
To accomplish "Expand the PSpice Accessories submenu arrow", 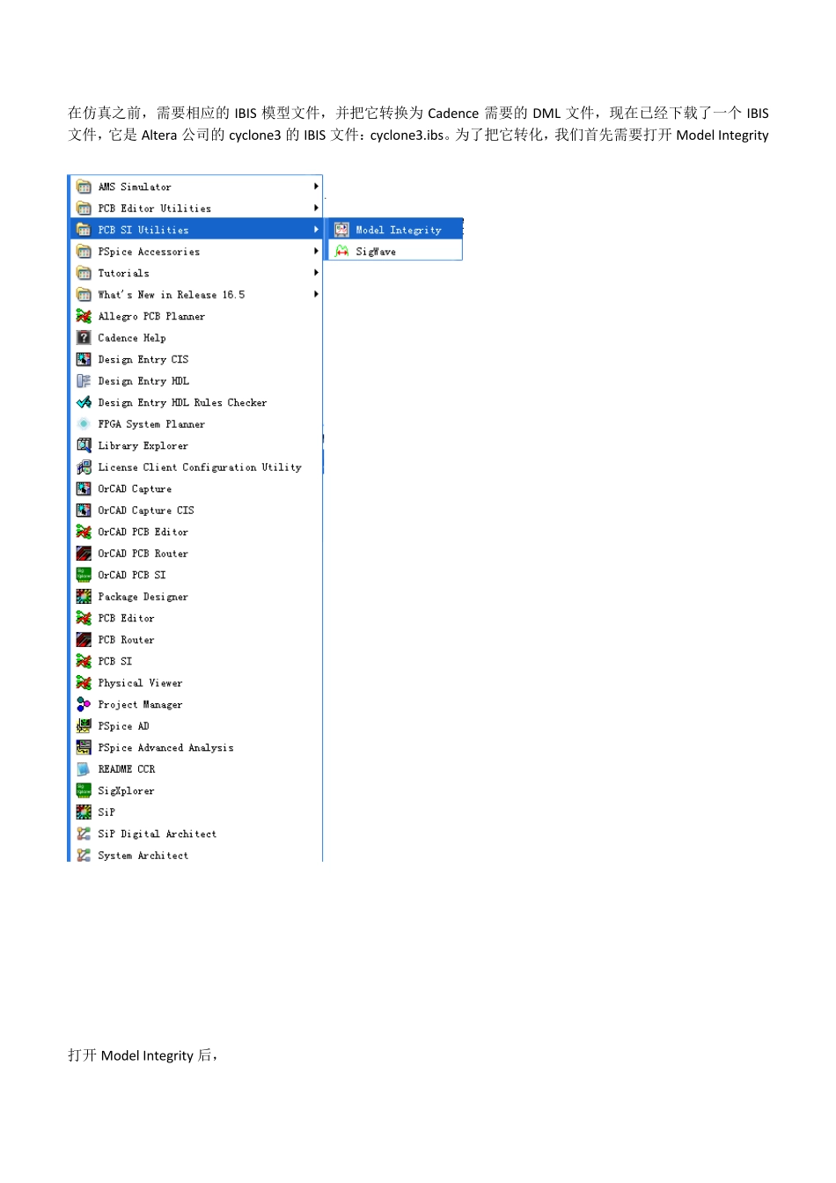I will click(316, 252).
